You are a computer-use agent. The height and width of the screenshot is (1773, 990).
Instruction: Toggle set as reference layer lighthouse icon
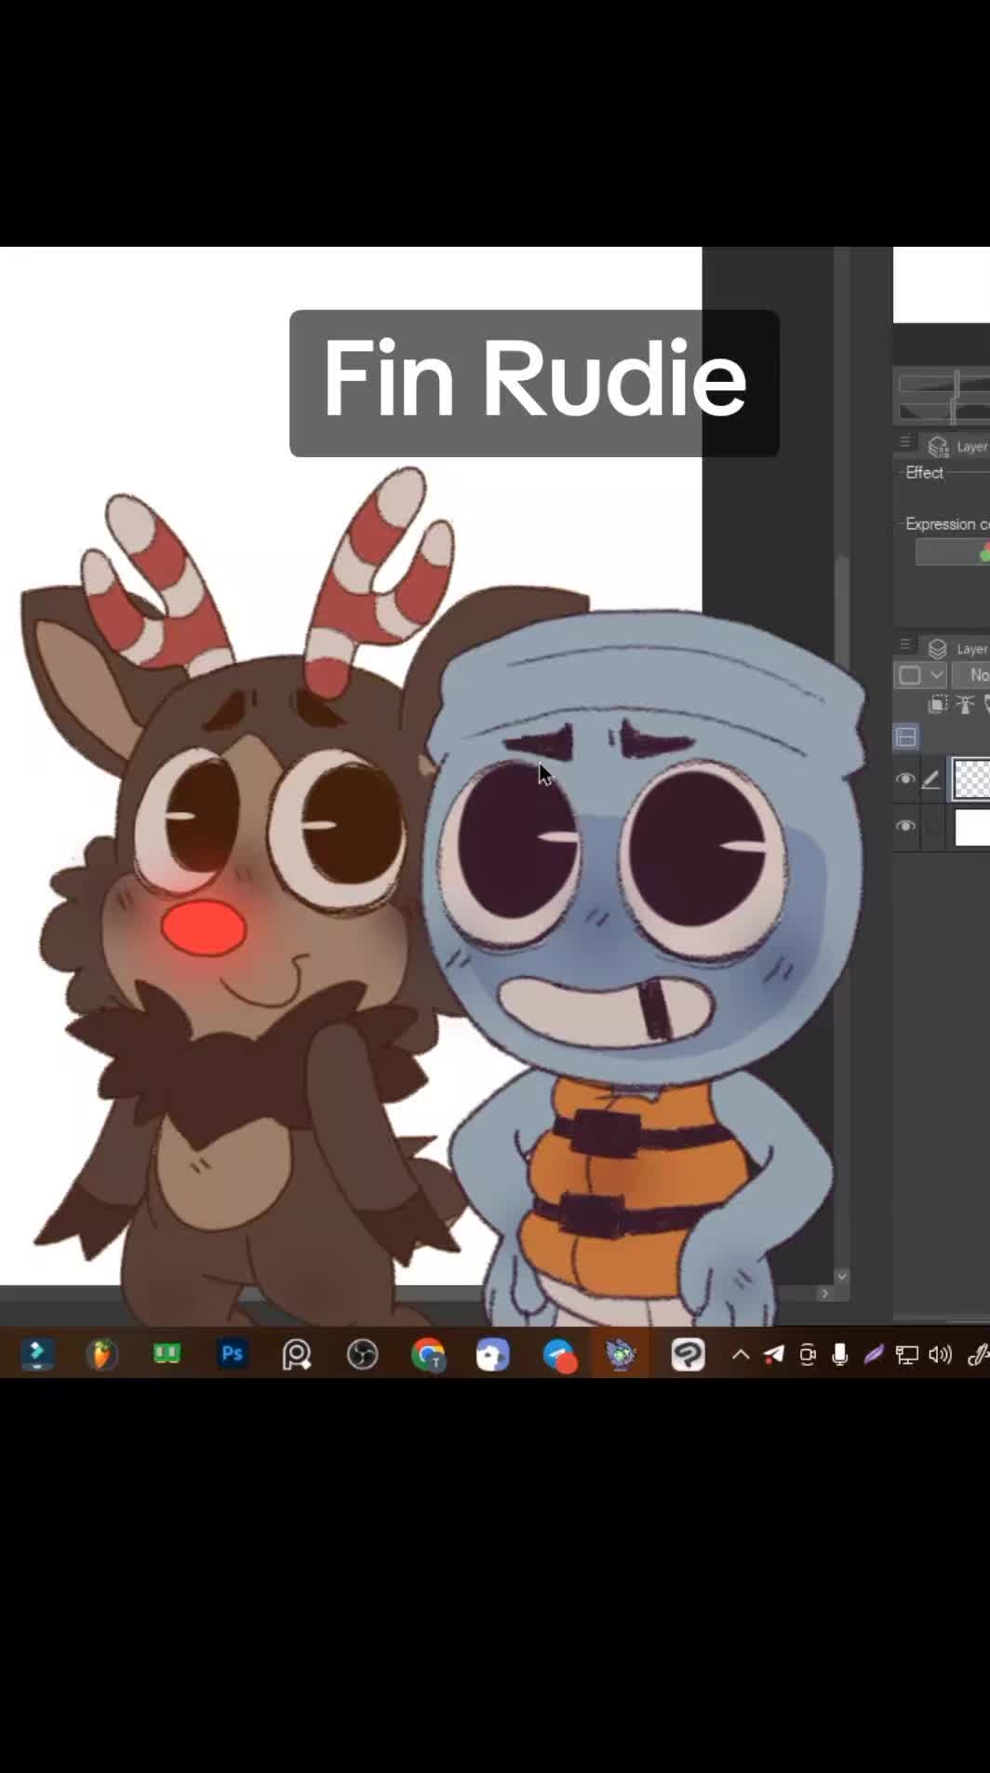pyautogui.click(x=965, y=705)
